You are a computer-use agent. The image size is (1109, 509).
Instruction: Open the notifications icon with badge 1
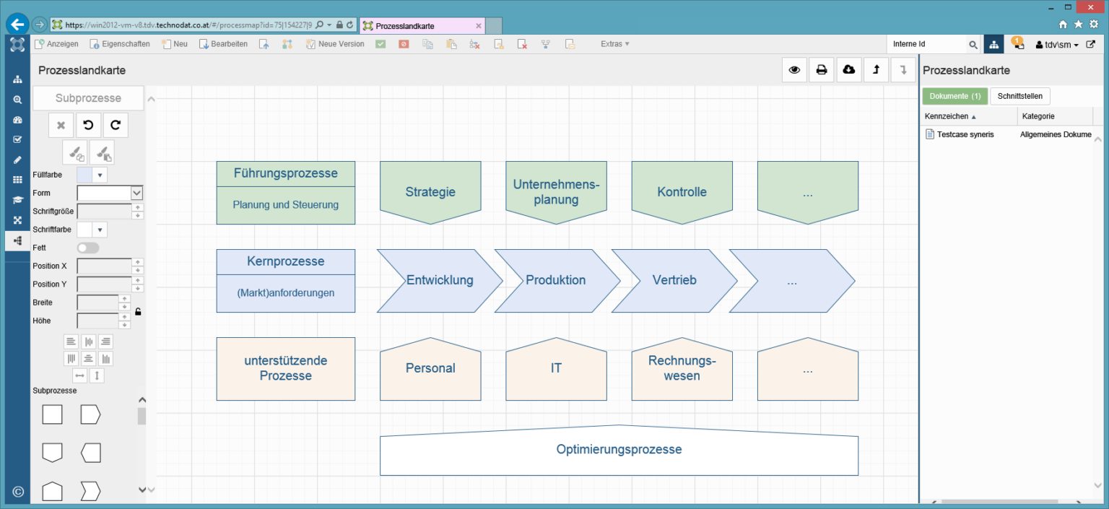click(1017, 43)
